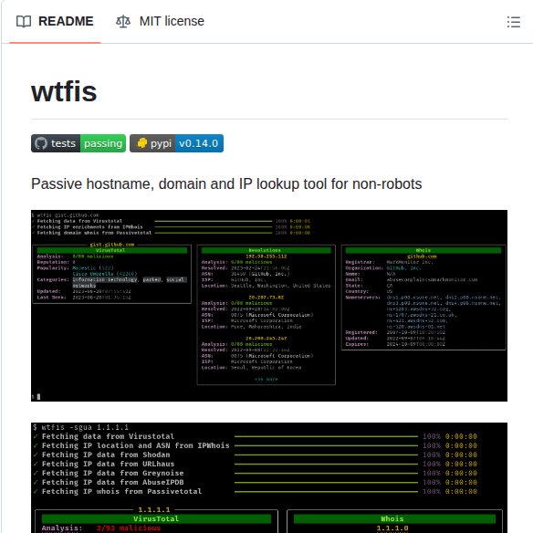Switch to the MIT license tab

[160, 21]
